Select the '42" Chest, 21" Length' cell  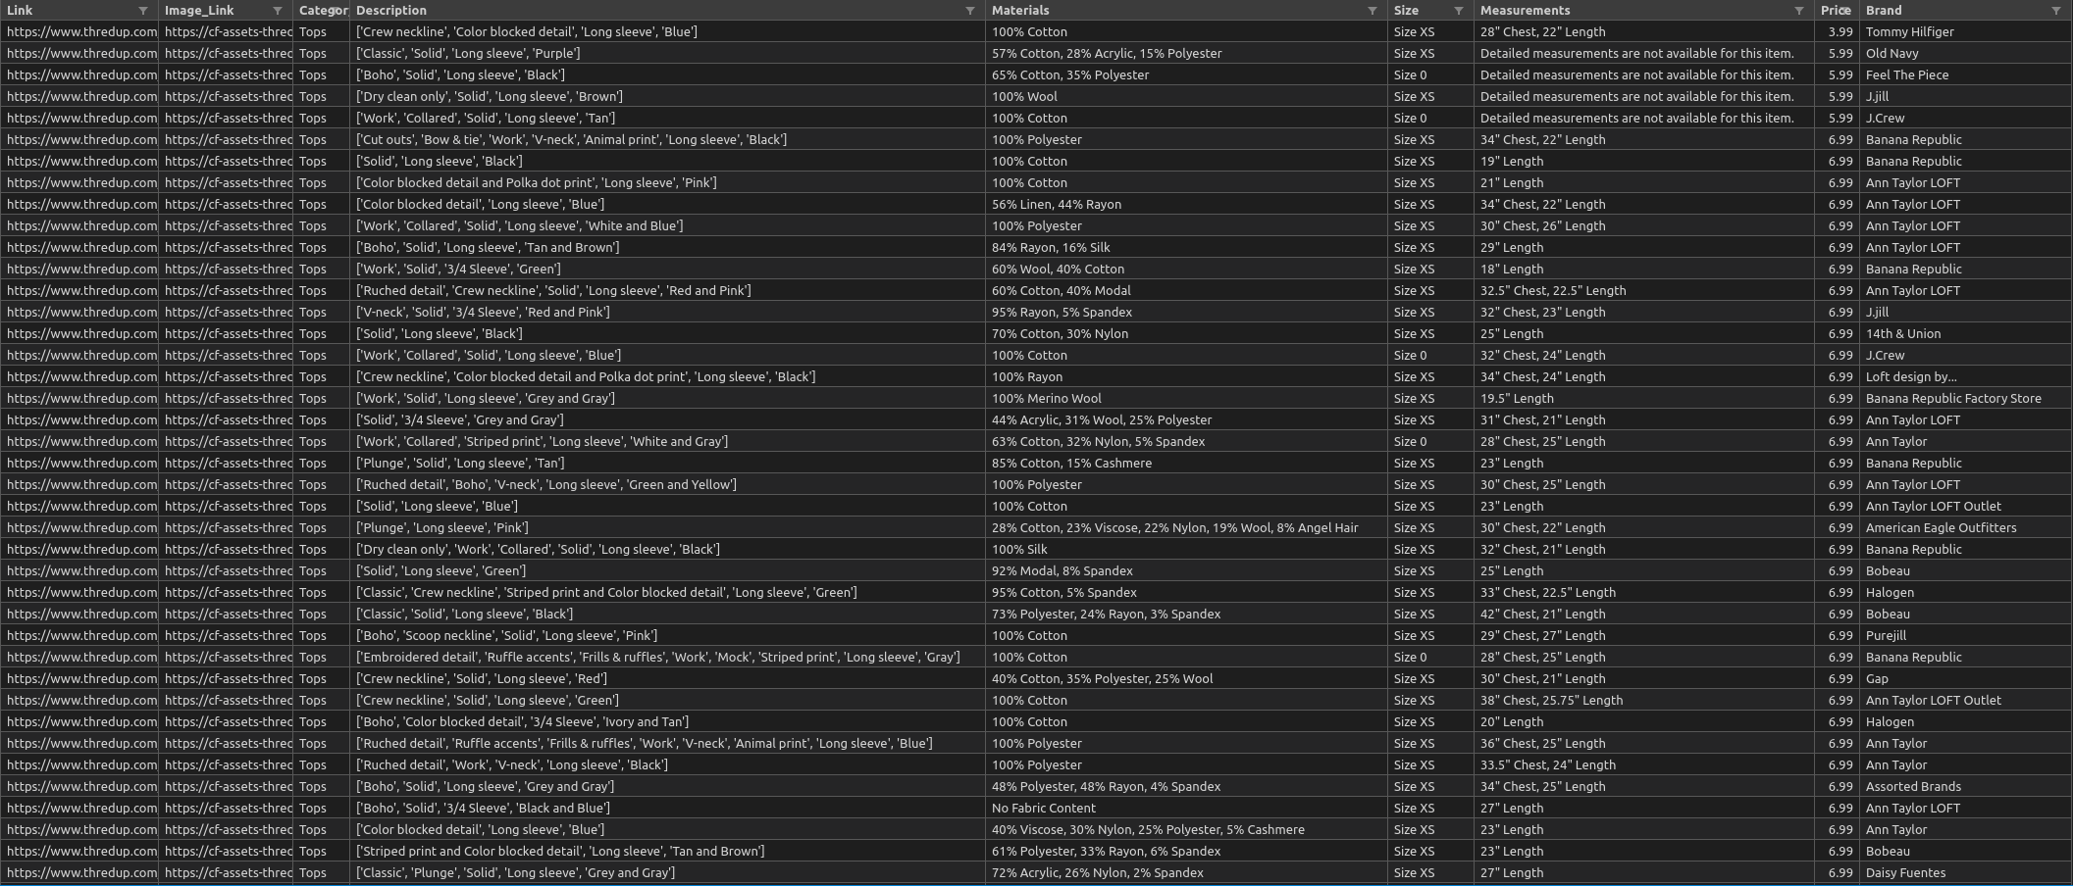[1643, 615]
